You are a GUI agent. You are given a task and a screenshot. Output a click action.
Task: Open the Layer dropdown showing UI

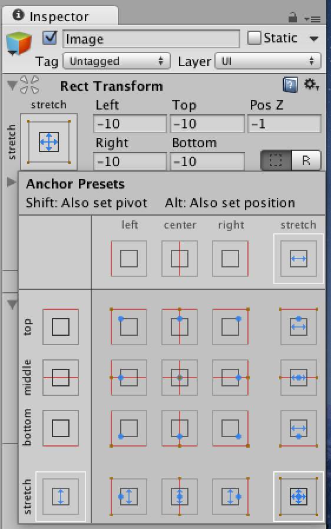click(268, 61)
